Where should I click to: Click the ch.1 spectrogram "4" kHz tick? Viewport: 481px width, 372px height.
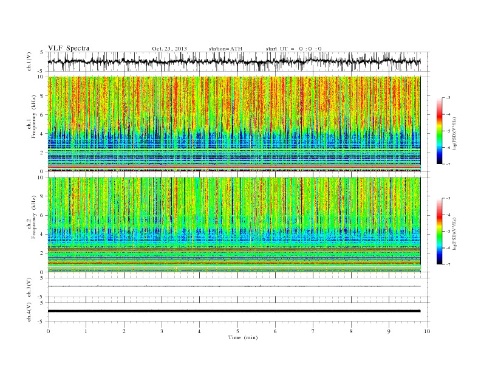[43, 134]
